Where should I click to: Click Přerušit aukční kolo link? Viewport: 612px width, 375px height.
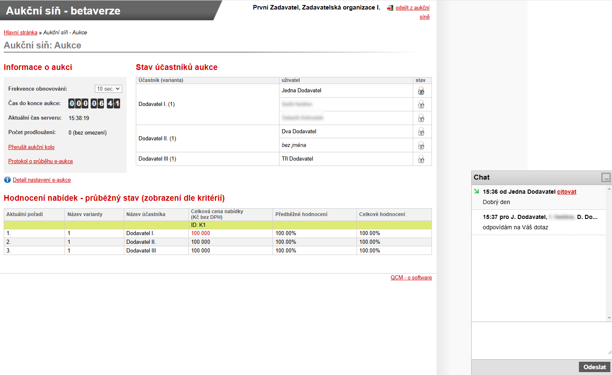(x=31, y=147)
